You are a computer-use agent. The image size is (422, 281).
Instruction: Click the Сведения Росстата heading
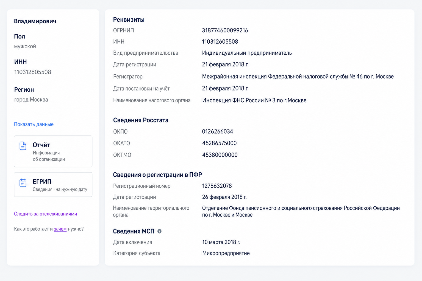click(x=141, y=120)
